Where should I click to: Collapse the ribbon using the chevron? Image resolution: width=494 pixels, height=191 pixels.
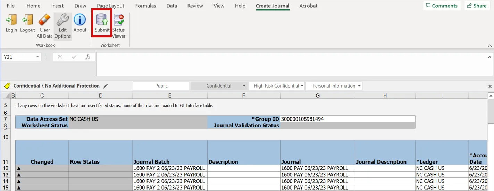(x=490, y=45)
